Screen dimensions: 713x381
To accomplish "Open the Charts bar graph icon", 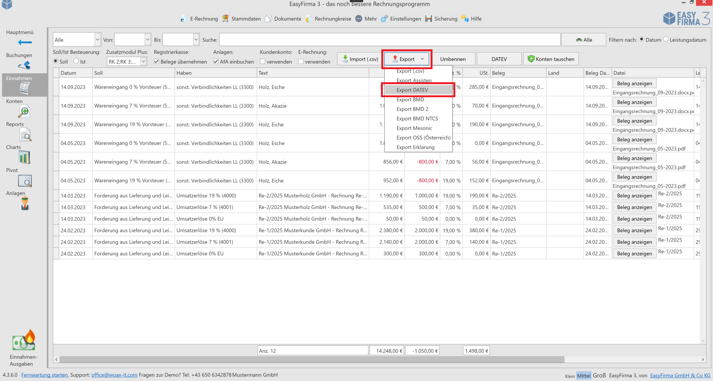I will [24, 157].
